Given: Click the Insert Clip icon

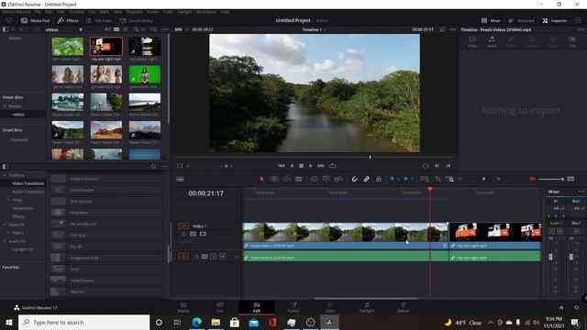Looking at the screenshot, I should (314, 180).
